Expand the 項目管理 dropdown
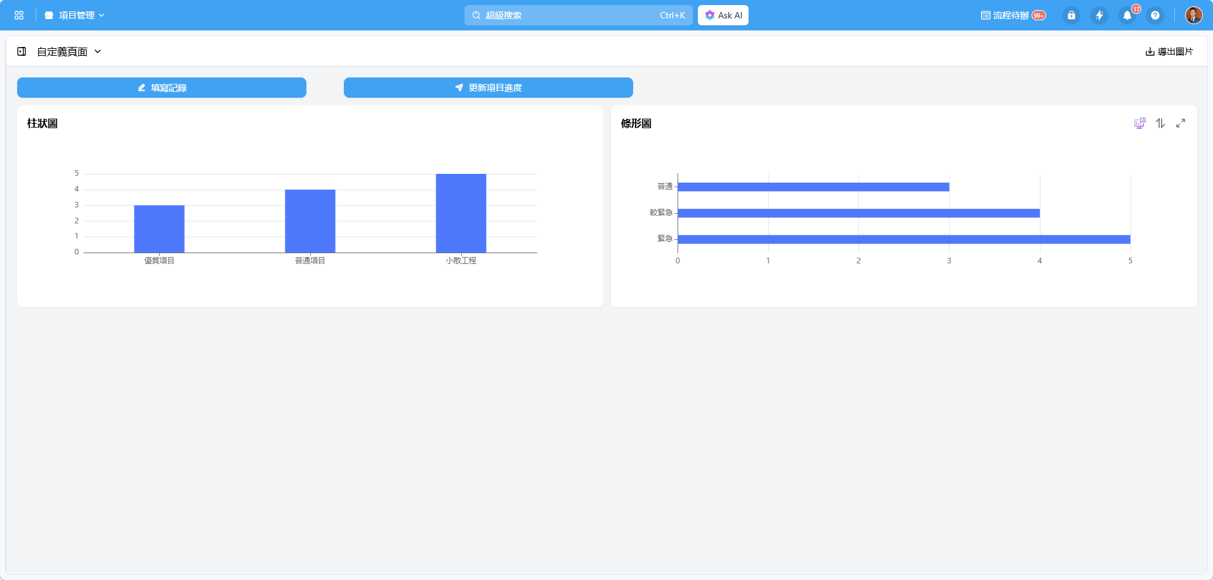Viewport: 1213px width, 580px height. pos(75,15)
